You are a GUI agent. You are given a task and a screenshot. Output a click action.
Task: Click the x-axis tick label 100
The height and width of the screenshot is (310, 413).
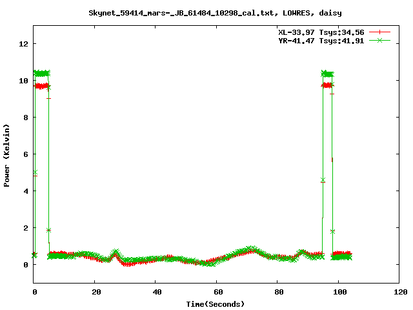[x=340, y=292]
